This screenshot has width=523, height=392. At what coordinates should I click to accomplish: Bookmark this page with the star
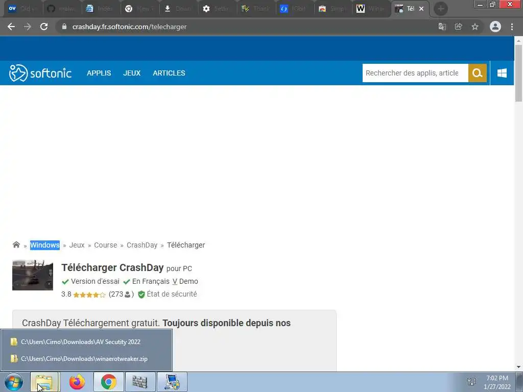click(x=475, y=27)
